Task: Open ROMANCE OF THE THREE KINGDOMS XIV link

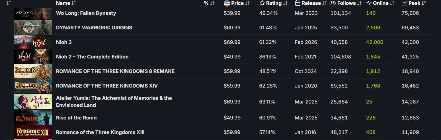Action: point(107,86)
